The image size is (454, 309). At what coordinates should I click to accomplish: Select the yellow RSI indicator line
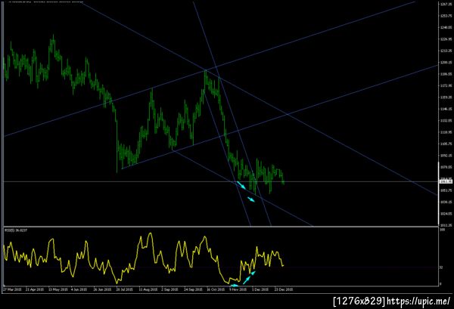pos(143,258)
